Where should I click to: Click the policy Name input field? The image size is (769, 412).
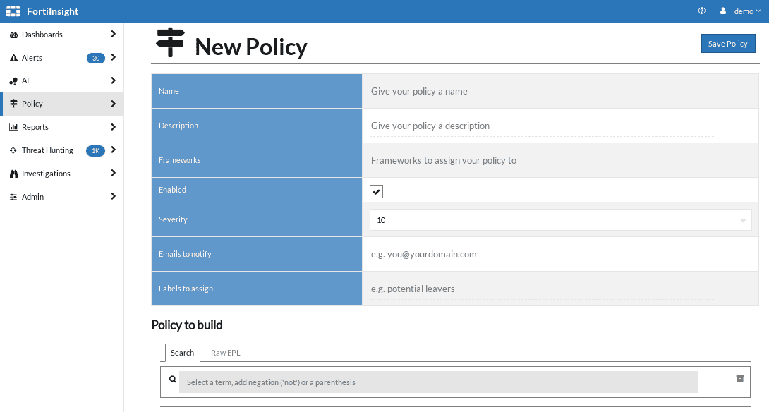542,91
